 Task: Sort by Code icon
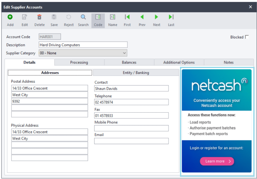coord(98,17)
